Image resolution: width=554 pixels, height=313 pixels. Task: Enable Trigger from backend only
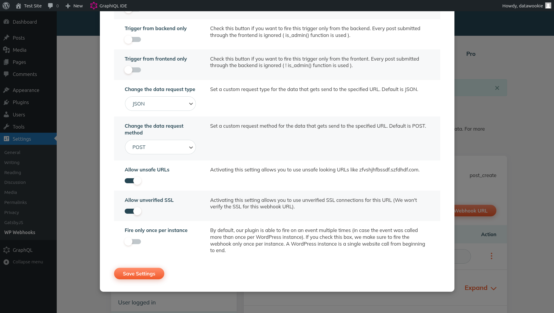(x=133, y=39)
